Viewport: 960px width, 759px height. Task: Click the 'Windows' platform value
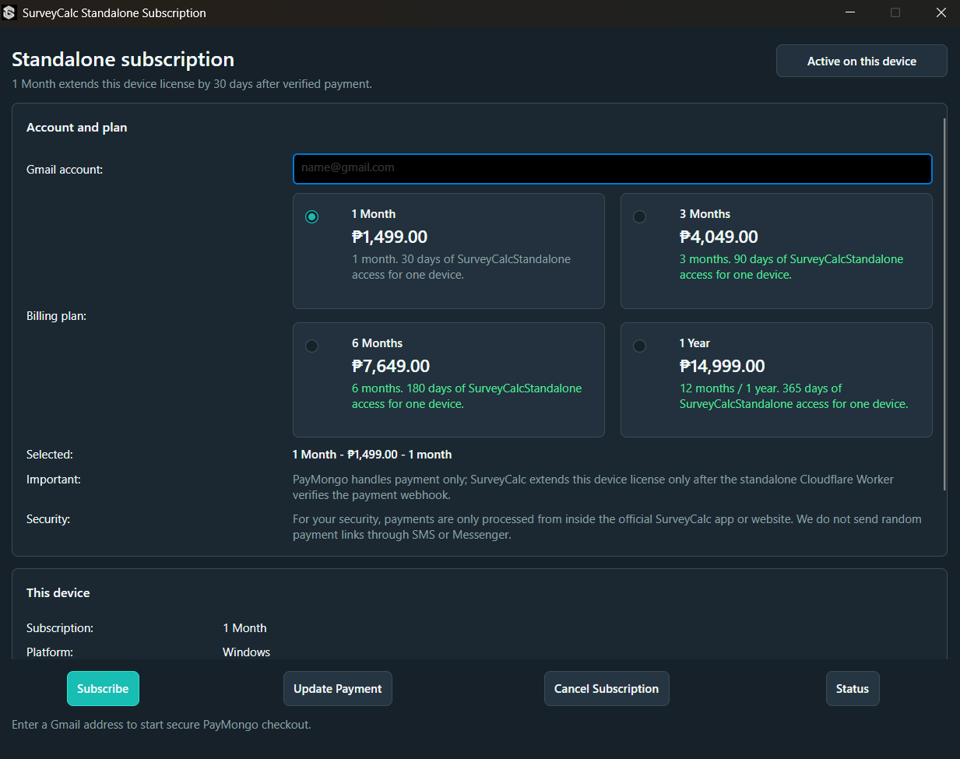point(246,652)
